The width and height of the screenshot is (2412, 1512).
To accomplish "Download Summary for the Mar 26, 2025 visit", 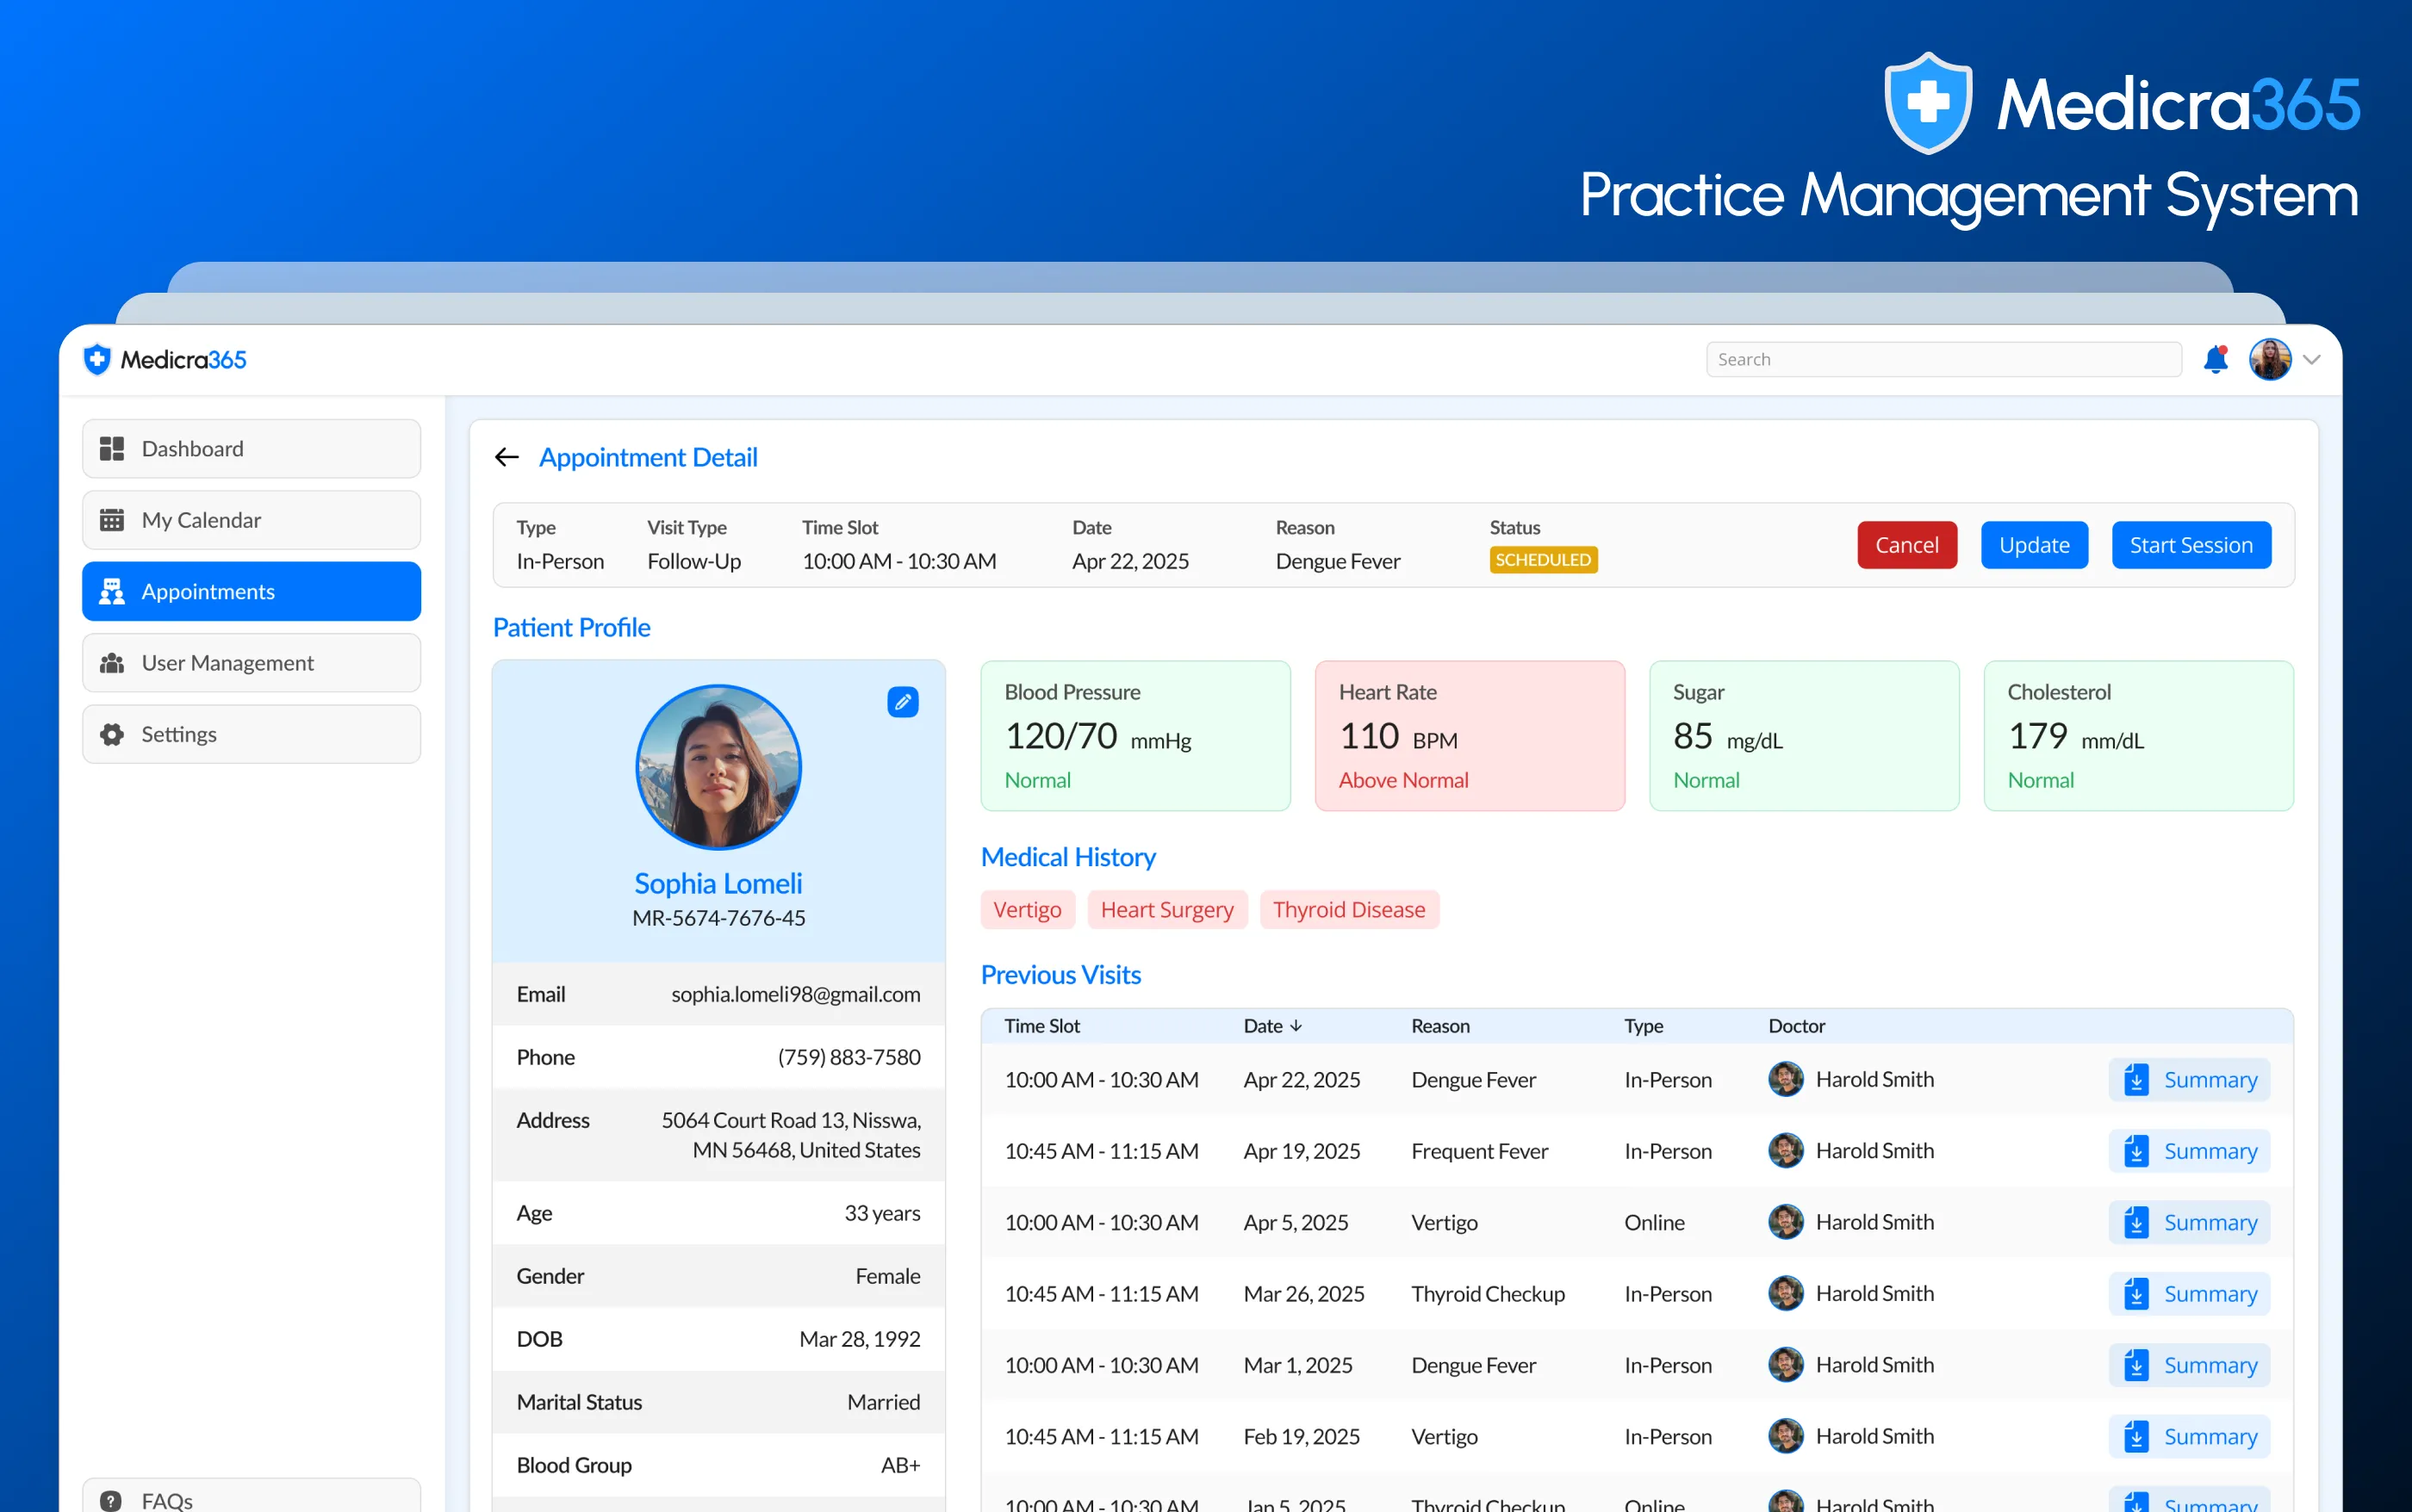I will click(x=2189, y=1294).
